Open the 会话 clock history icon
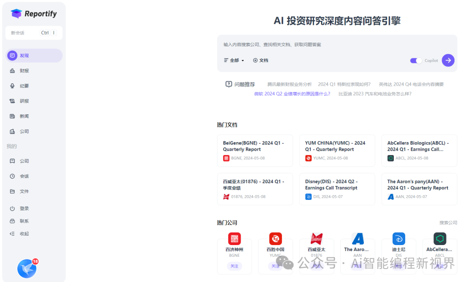 pos(12,176)
